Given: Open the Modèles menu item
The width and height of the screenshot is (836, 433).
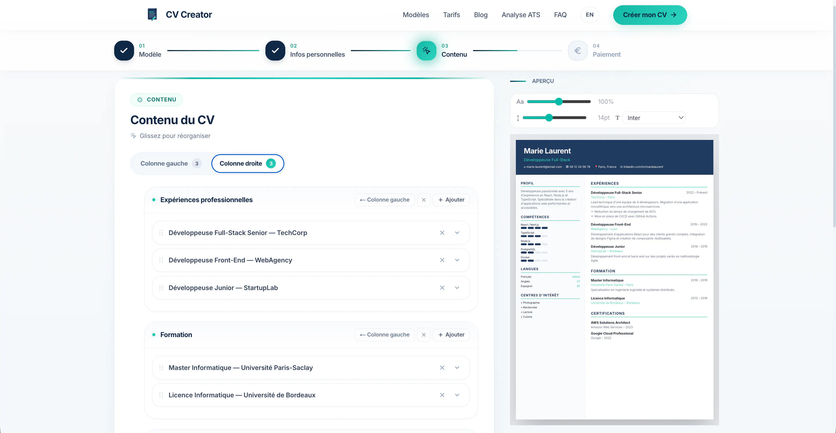Looking at the screenshot, I should click(x=416, y=15).
